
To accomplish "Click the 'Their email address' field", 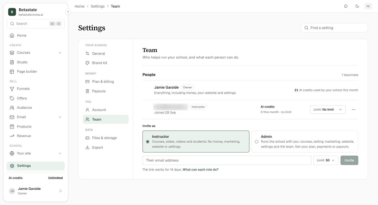I will coord(227,160).
